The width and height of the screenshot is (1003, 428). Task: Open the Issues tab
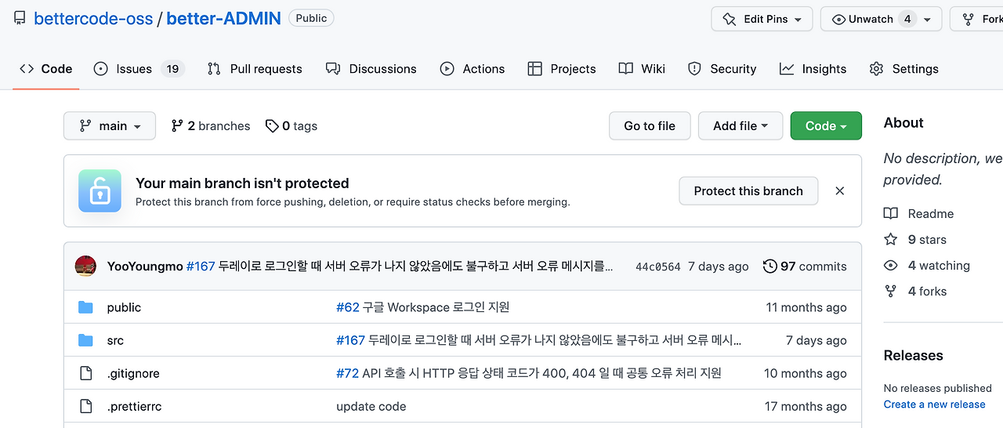click(x=139, y=69)
